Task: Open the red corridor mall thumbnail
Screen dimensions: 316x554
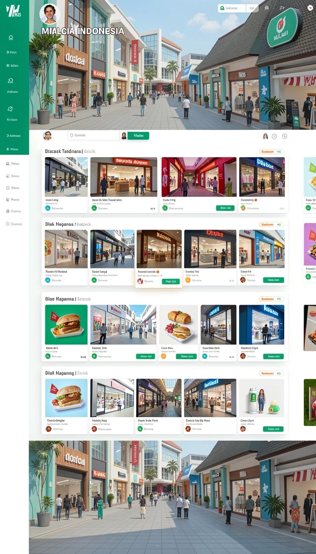Action: (x=199, y=177)
